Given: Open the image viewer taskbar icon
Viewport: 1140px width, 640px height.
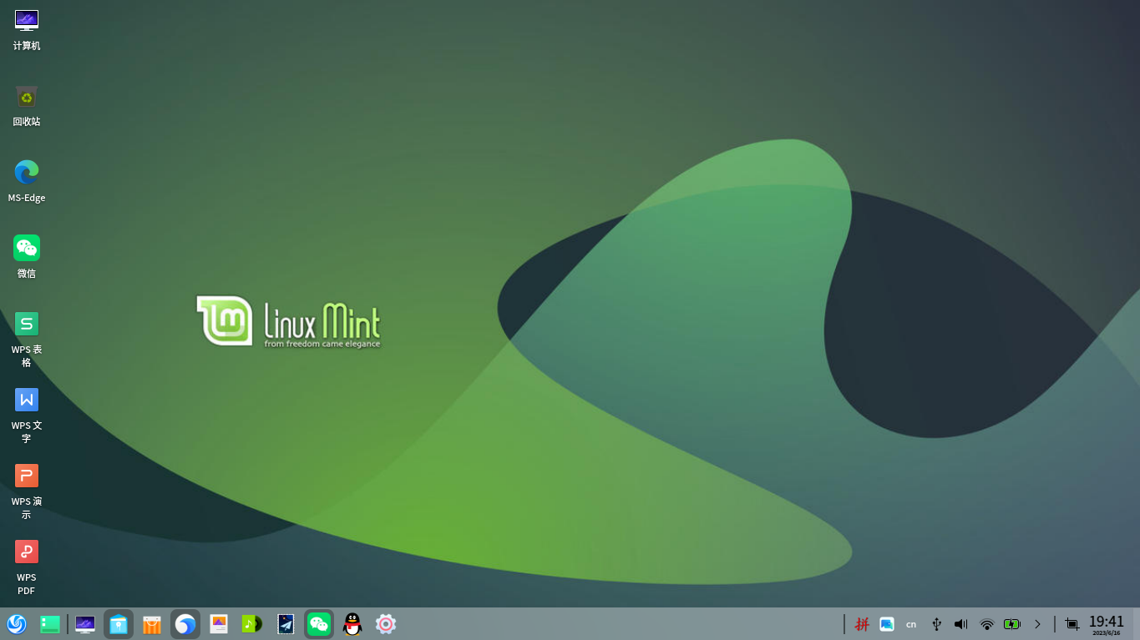Looking at the screenshot, I should coord(219,624).
